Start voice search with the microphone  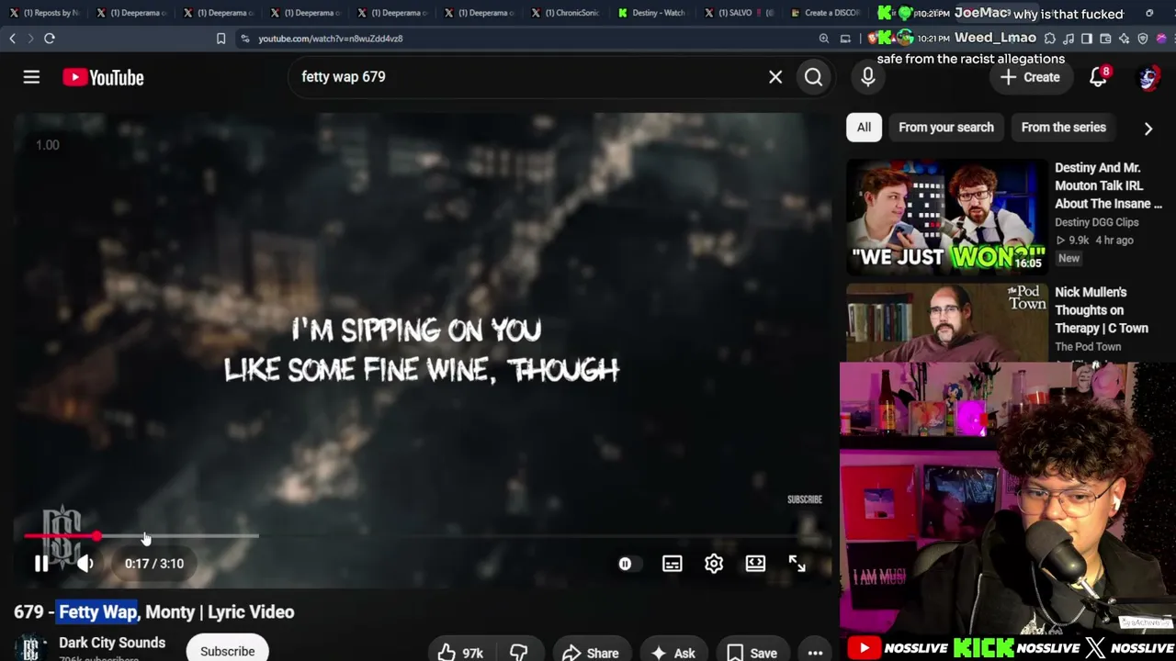[x=868, y=77]
